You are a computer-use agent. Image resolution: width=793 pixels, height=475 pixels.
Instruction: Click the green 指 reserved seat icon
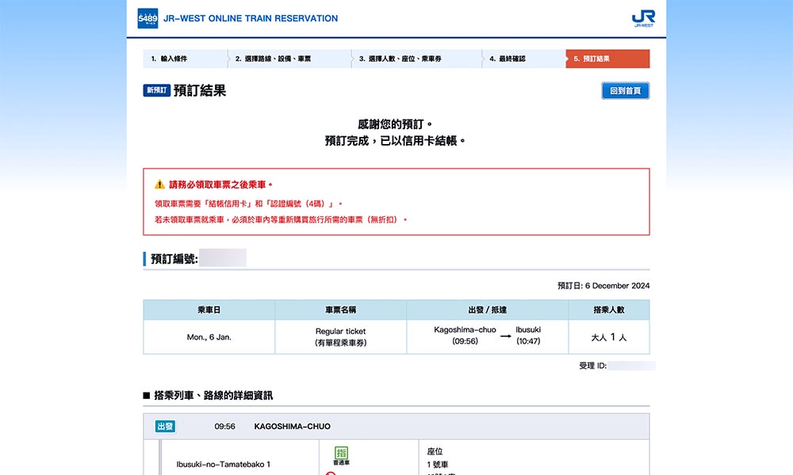[341, 452]
